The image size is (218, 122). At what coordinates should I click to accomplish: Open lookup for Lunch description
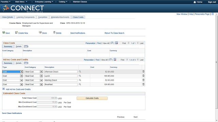tap(80, 76)
